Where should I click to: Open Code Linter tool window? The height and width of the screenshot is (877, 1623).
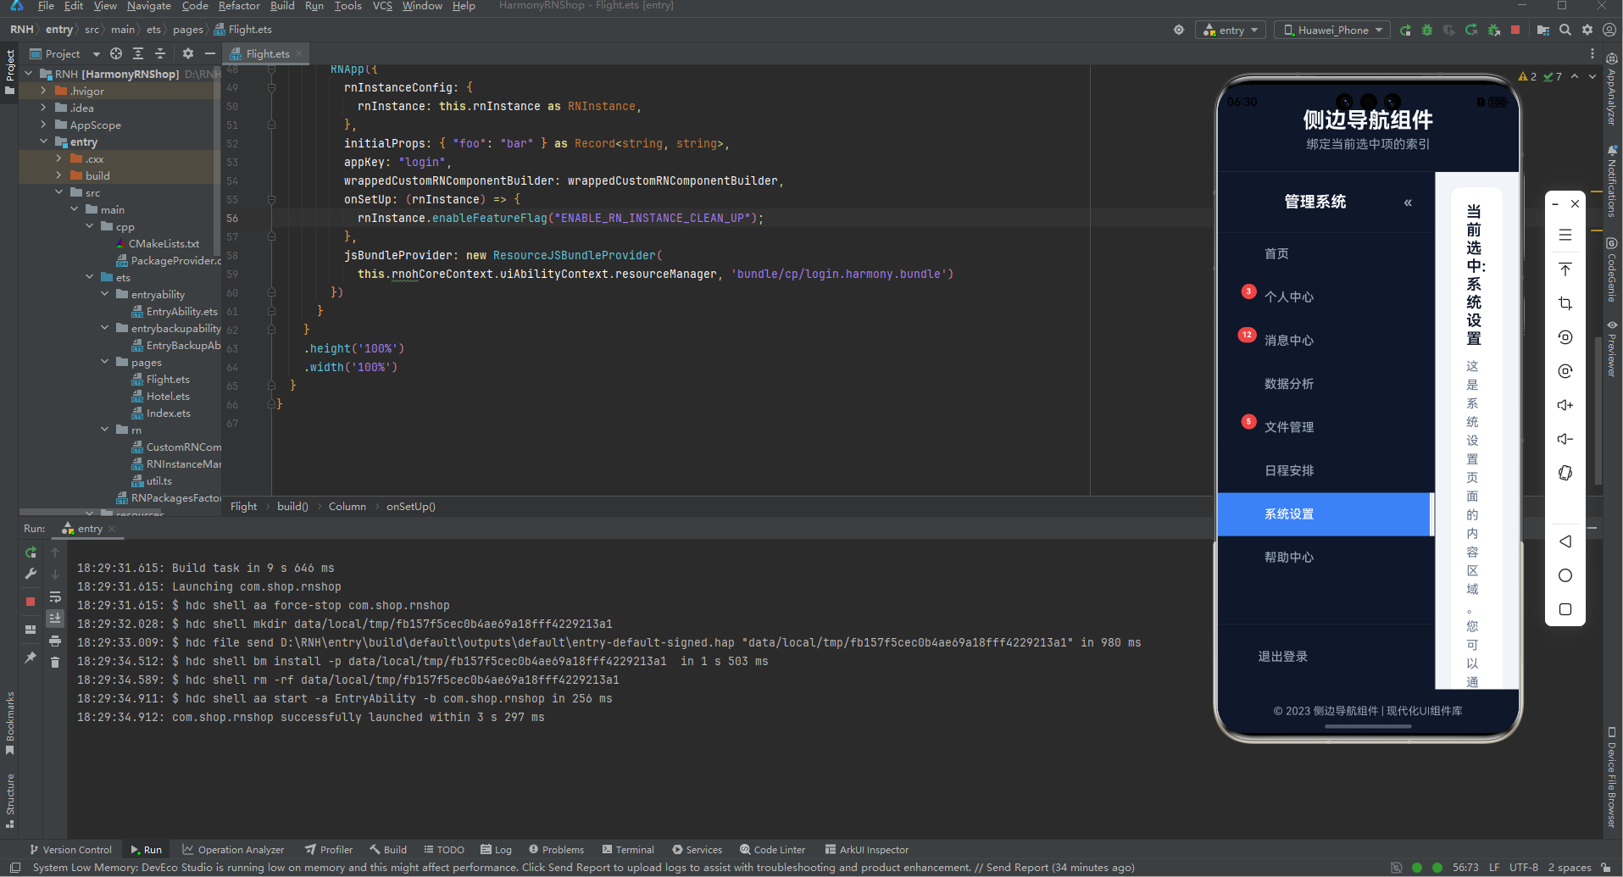pyautogui.click(x=772, y=849)
